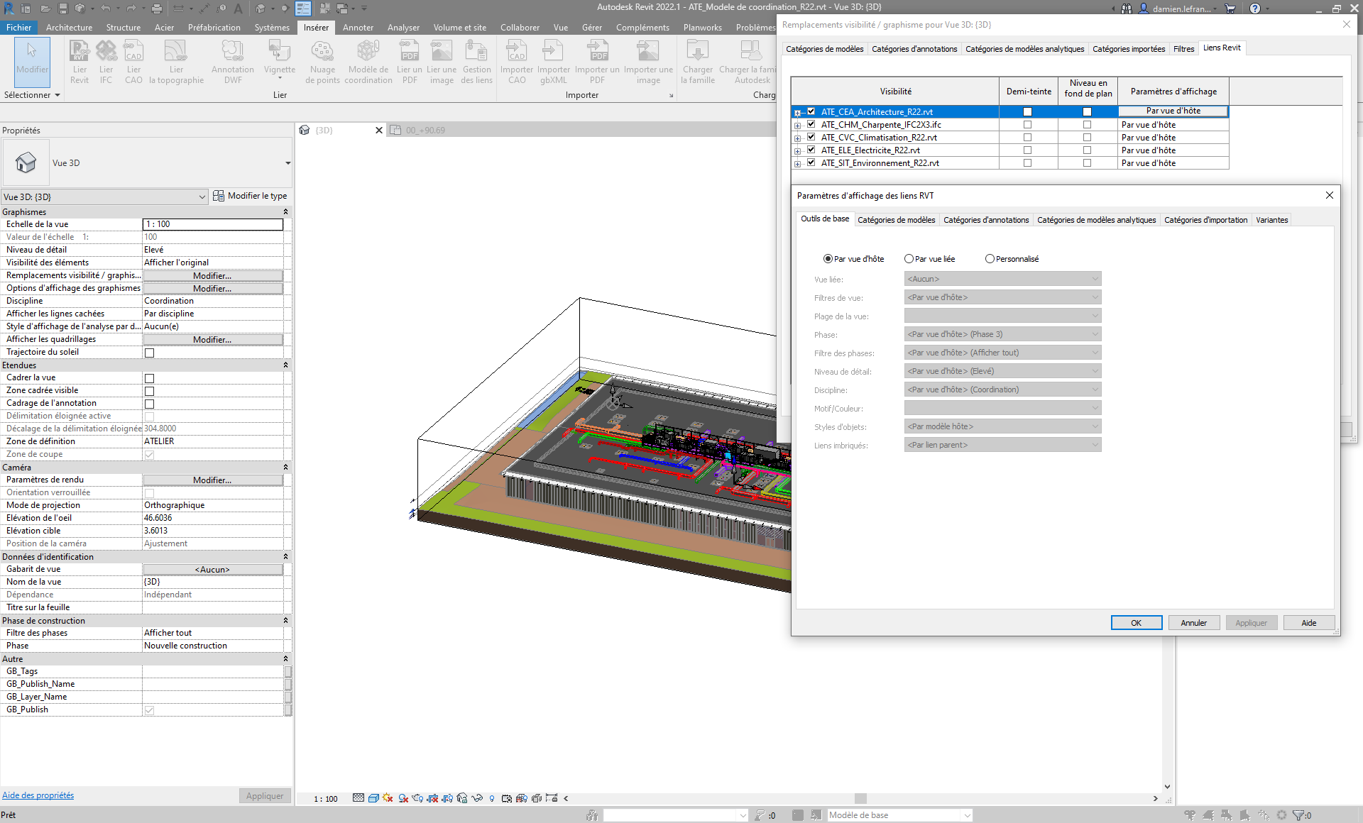Open the Vue 3D: {3D} view dropdown
This screenshot has height=823, width=1363.
point(202,197)
